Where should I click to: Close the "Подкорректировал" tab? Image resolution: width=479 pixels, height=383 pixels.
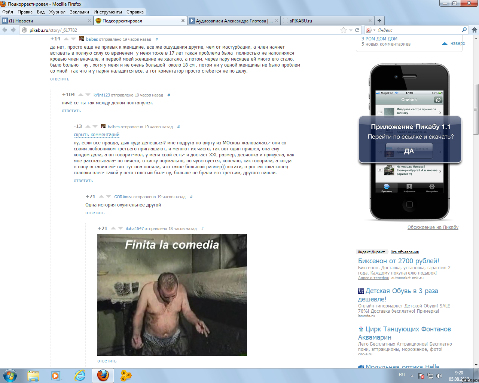point(183,21)
